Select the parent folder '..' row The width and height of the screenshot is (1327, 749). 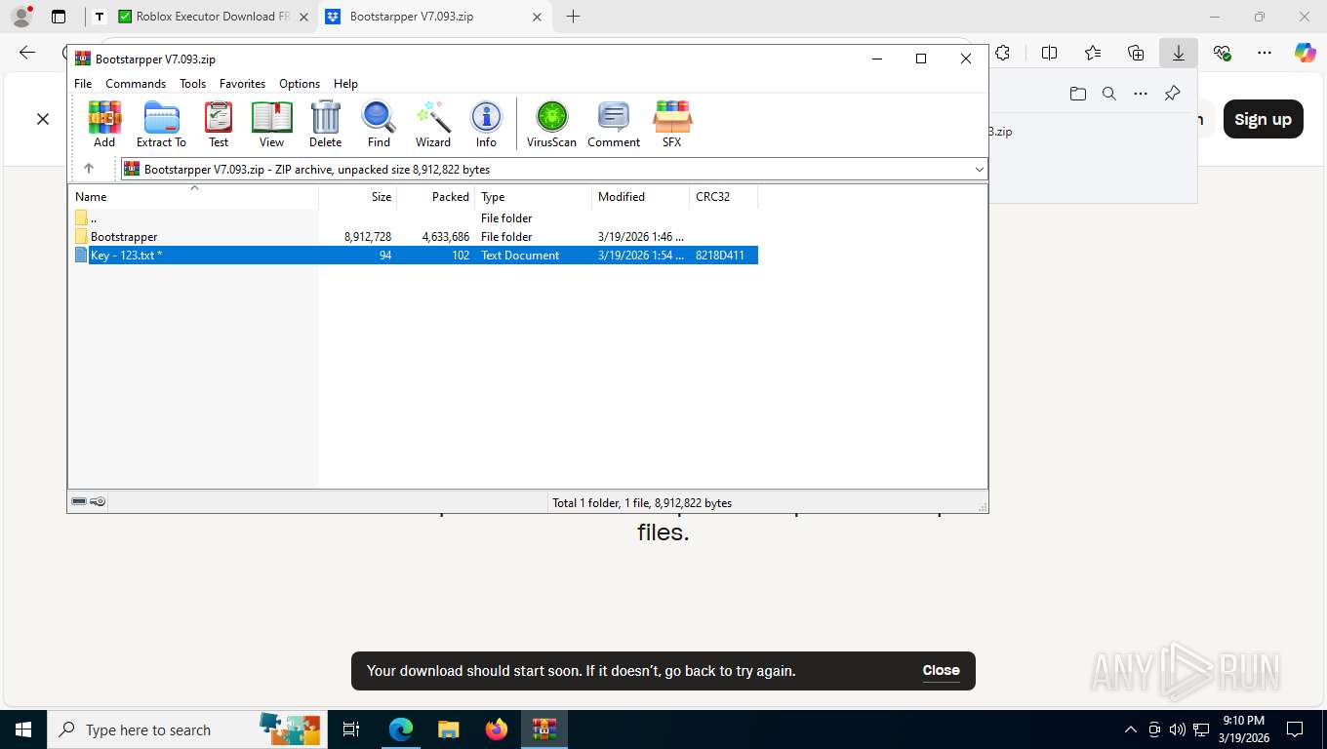415,217
